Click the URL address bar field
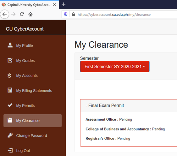This screenshot has height=156, width=177. (119, 14)
